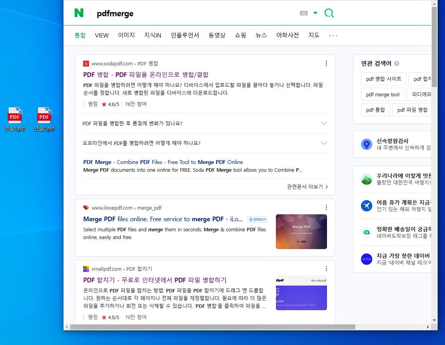Open the ilovepdf result options menu
The image size is (445, 345).
pos(326,208)
